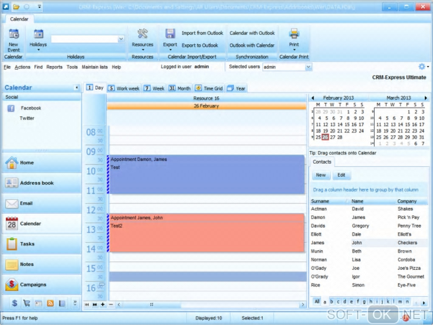
Task: Go to previous month arrow
Action: (312, 98)
